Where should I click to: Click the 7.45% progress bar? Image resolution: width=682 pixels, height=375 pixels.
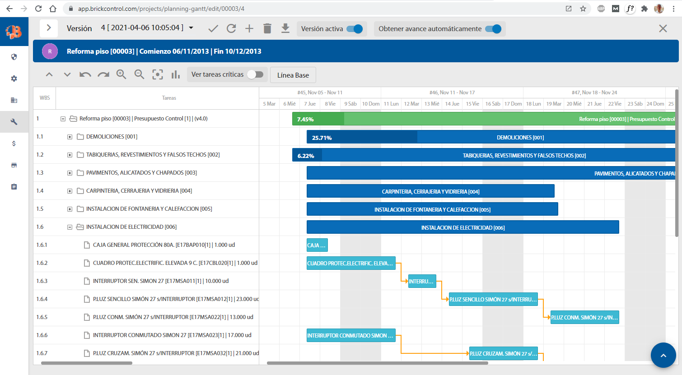(x=316, y=119)
